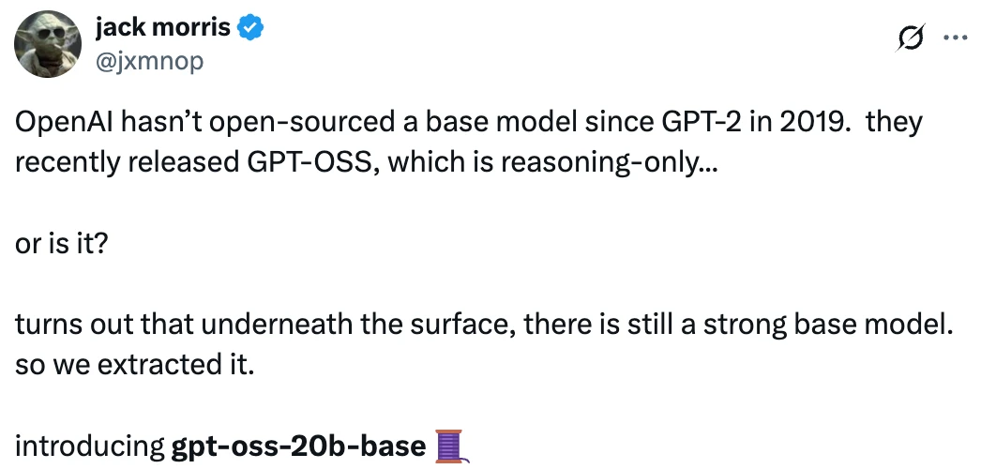Screen dimensions: 981x469
Task: Click the Grok slashed-circle icon
Action: [909, 38]
